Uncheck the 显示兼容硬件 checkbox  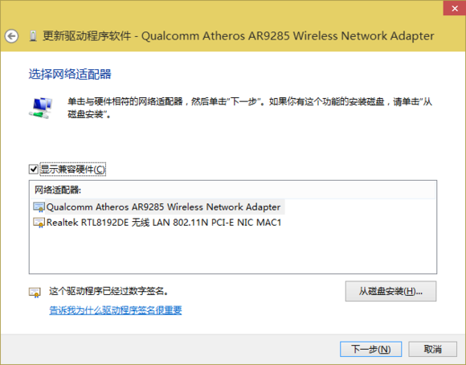tap(34, 170)
